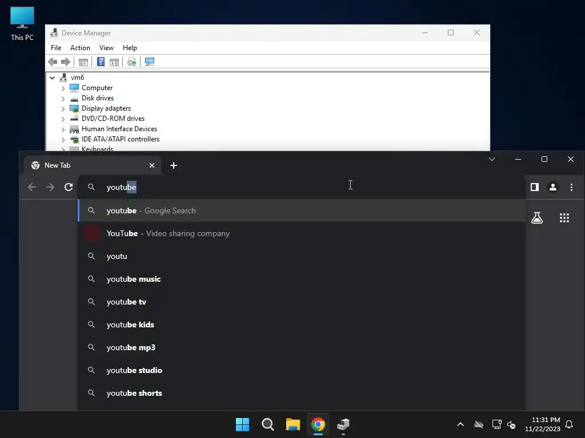Expand the DVD/CD-ROM drives arrow
This screenshot has width=585, height=438.
63,119
